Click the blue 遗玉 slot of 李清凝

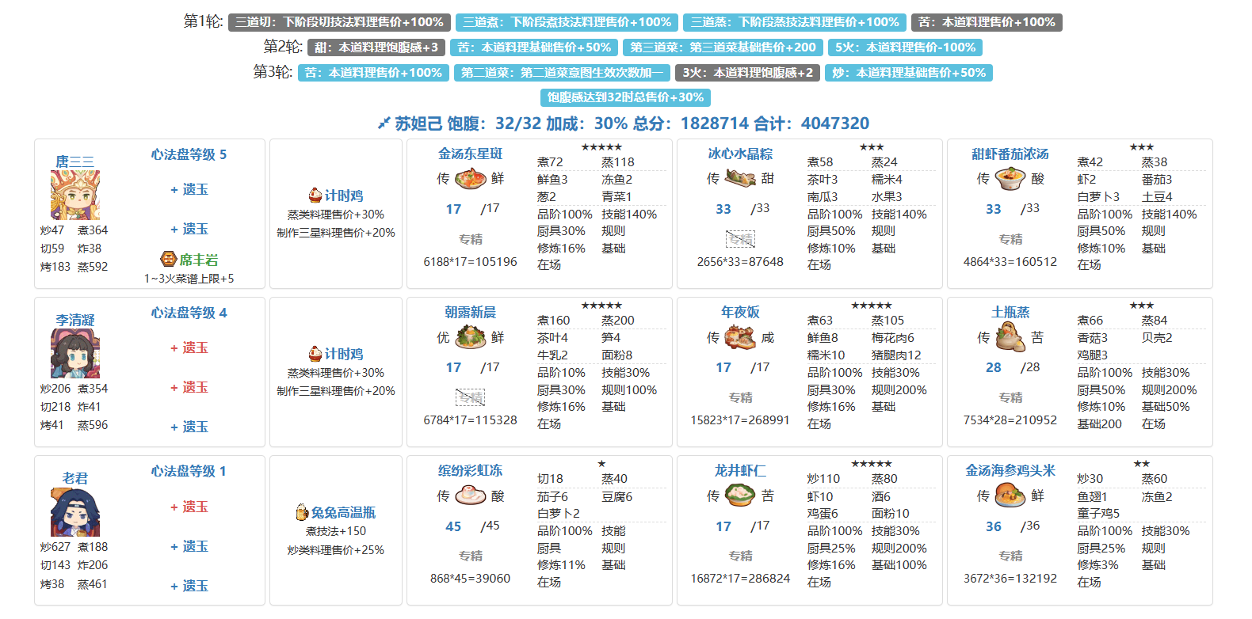(189, 427)
